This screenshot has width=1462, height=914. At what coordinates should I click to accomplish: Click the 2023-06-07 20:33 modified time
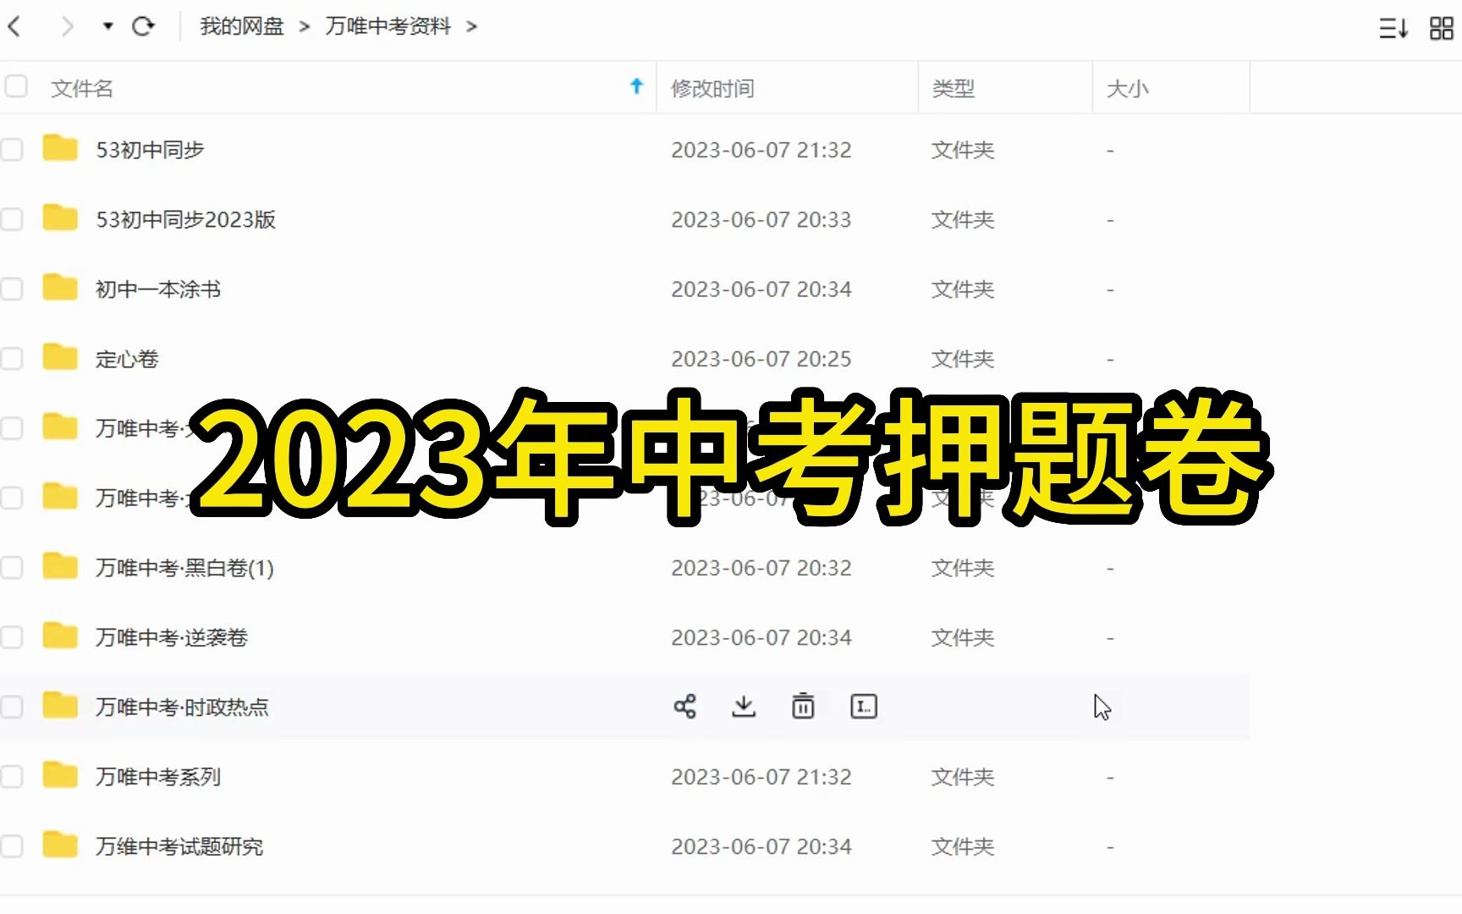(x=761, y=220)
